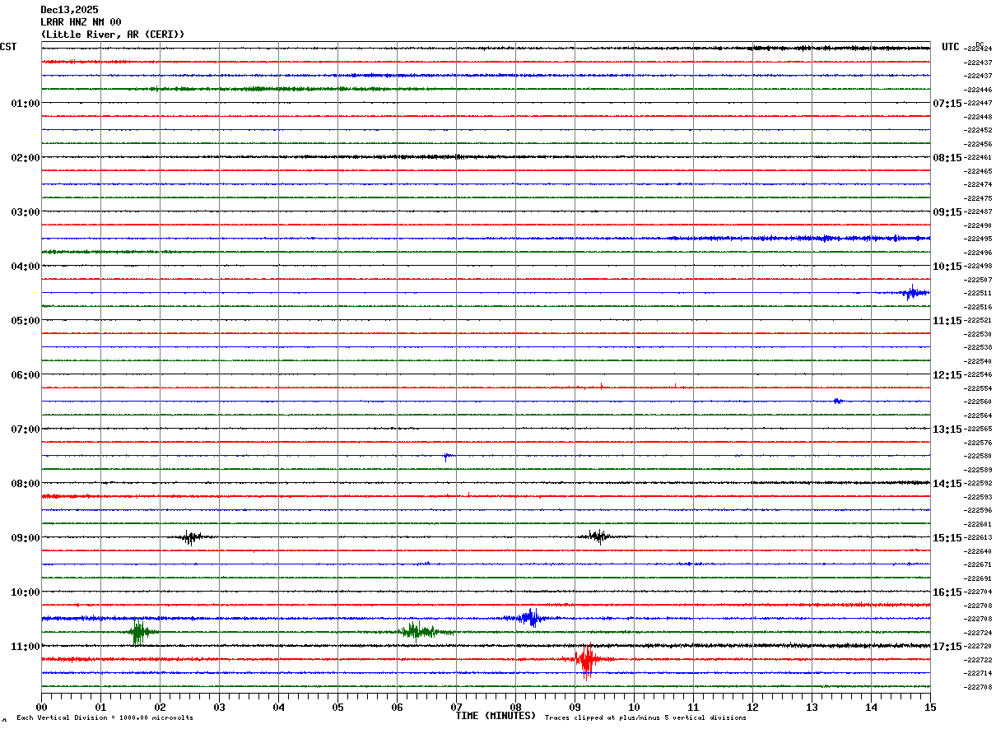The width and height of the screenshot is (996, 729).
Task: Click the 07 minute tick label
Action: 456,707
